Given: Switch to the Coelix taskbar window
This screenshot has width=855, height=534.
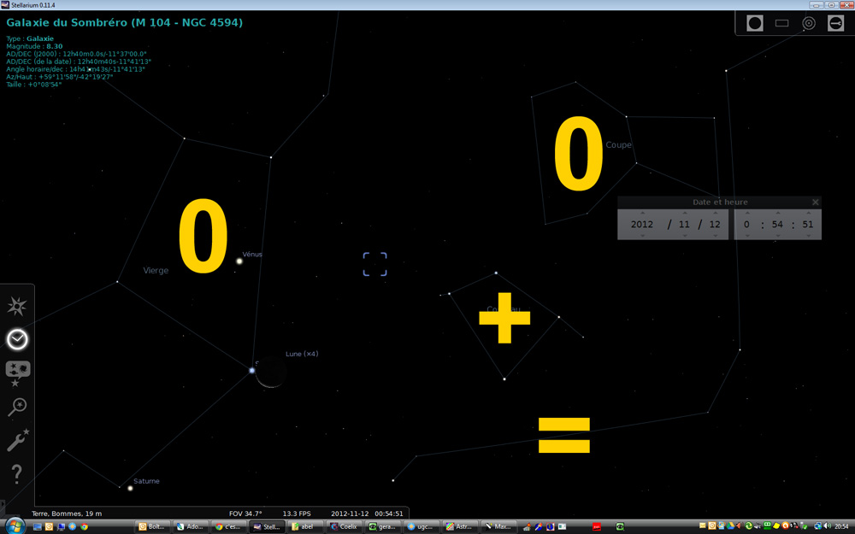Looking at the screenshot, I should pyautogui.click(x=344, y=526).
